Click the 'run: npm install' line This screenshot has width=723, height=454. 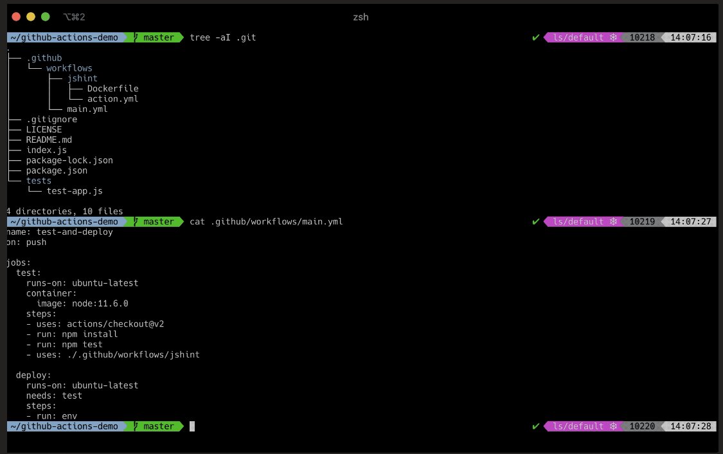72,334
